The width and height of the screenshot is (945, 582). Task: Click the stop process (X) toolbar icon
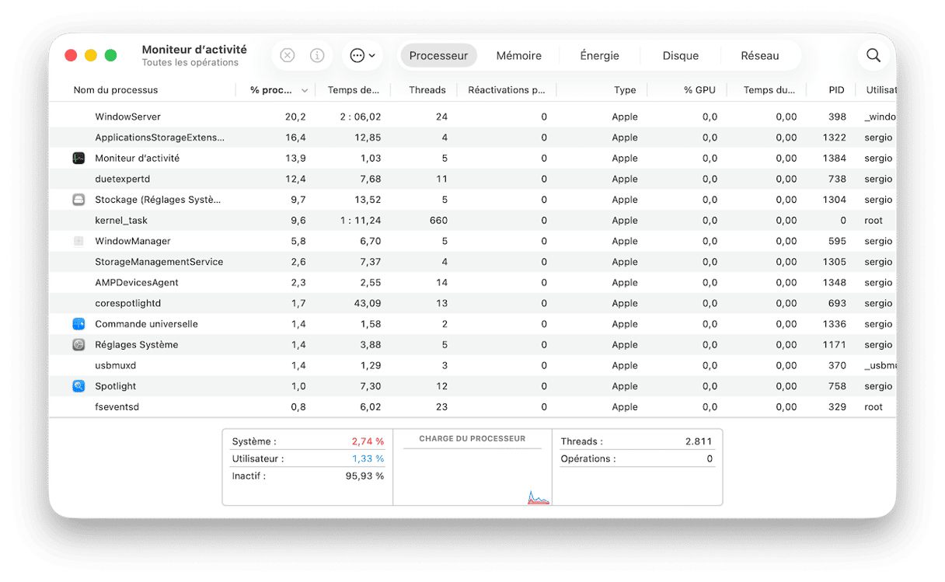point(288,55)
